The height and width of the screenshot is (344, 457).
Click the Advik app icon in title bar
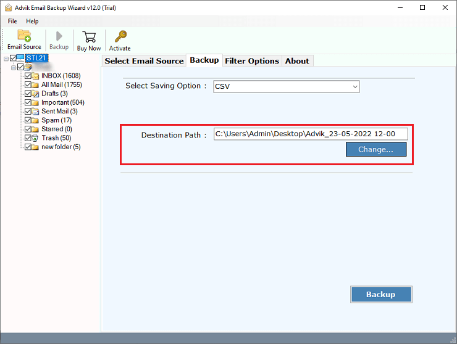[9, 7]
